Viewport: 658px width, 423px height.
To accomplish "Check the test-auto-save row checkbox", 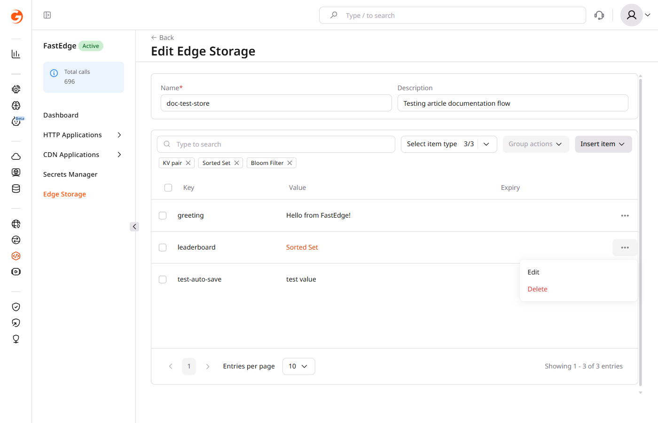I will click(x=163, y=280).
